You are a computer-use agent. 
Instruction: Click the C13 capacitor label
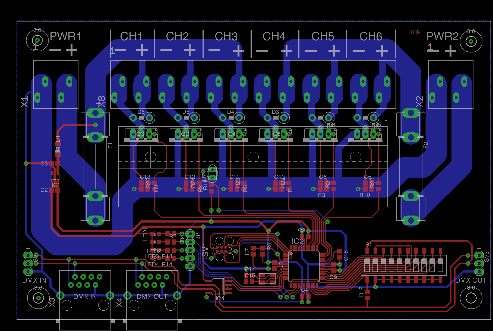[x=145, y=177]
